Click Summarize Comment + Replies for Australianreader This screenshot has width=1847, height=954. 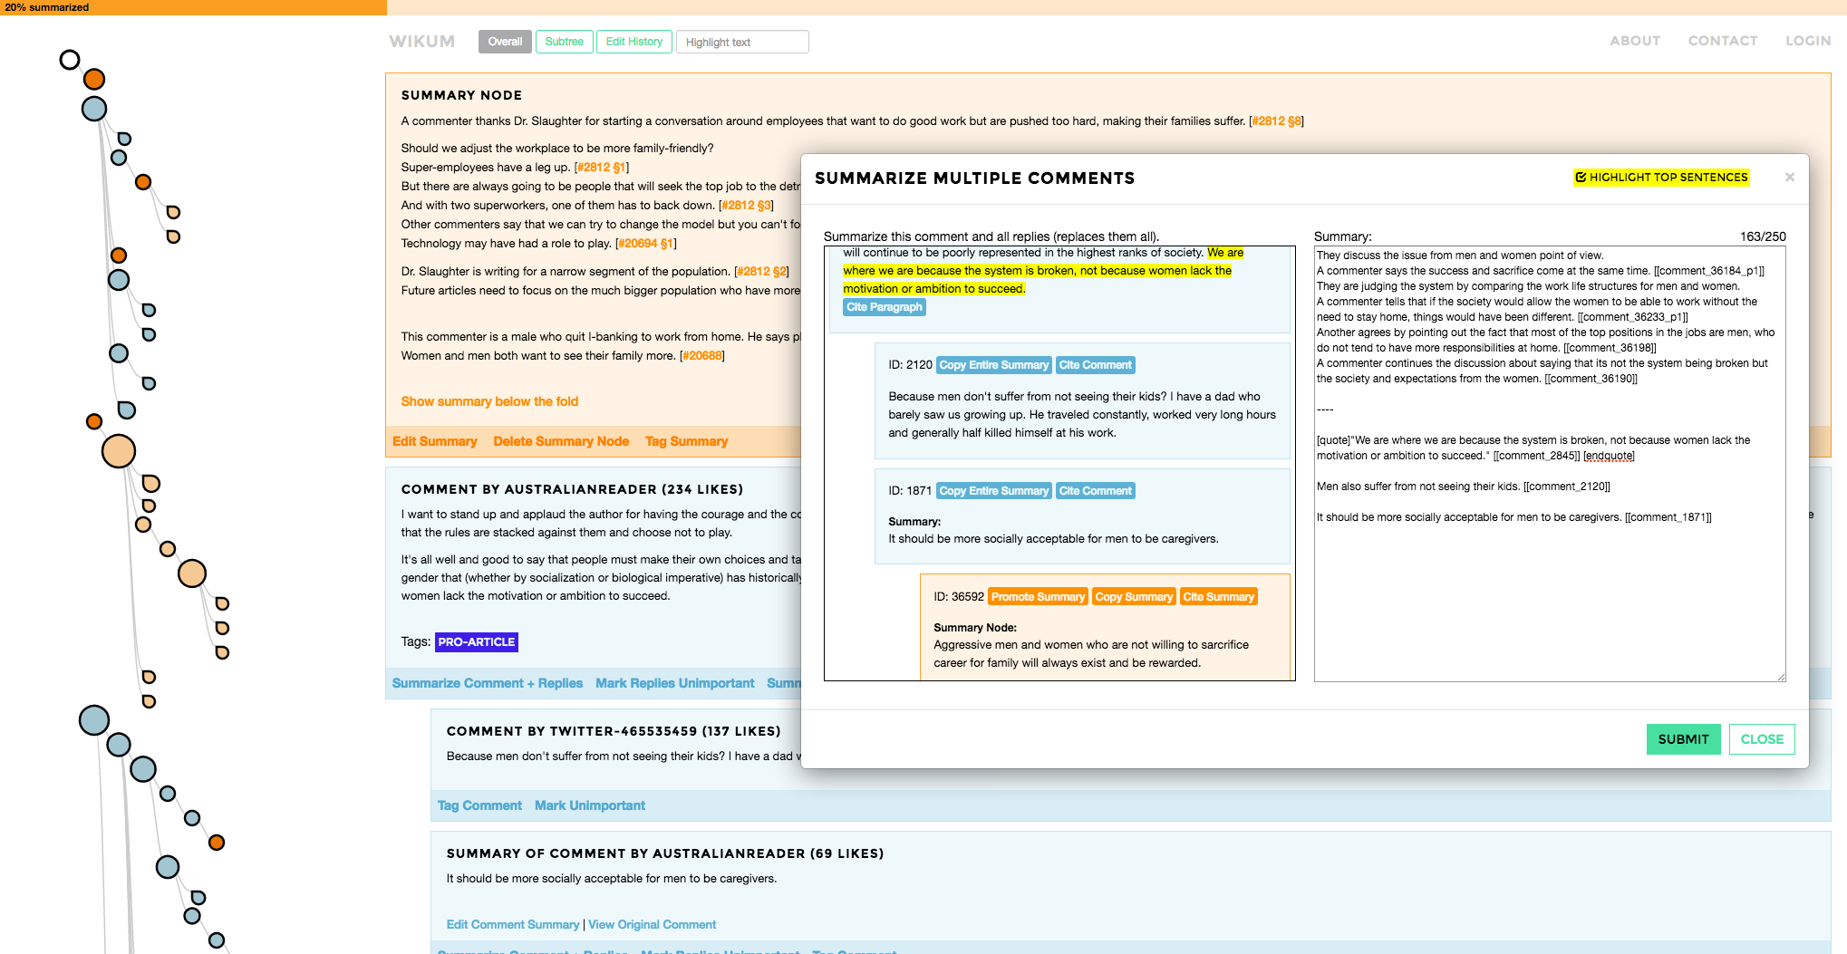coord(487,683)
